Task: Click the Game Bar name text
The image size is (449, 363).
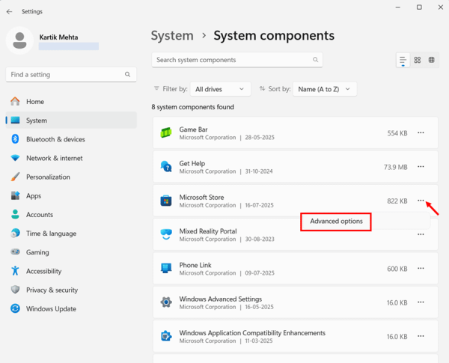Action: (x=193, y=129)
